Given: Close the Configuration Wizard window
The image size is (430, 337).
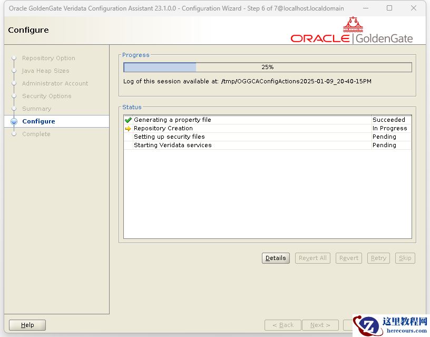Looking at the screenshot, I should [414, 8].
